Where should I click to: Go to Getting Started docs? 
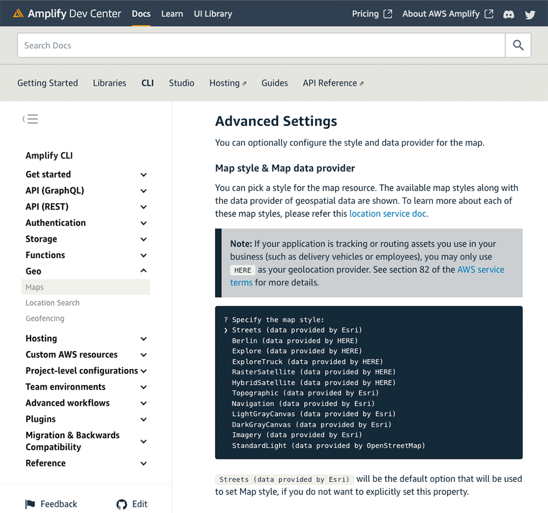pyautogui.click(x=48, y=83)
